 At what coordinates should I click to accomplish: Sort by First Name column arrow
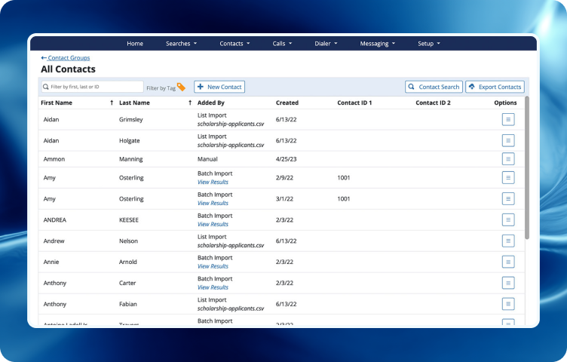pyautogui.click(x=112, y=103)
